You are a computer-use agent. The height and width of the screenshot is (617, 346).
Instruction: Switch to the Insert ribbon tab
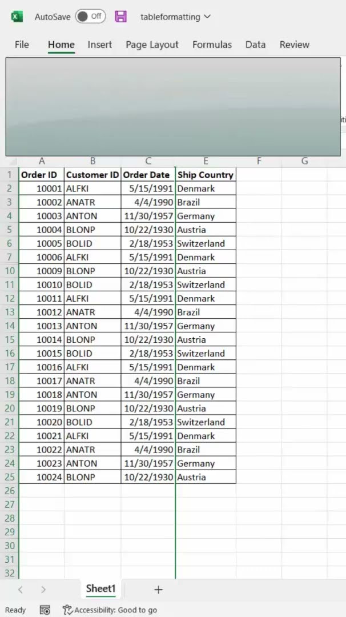(x=99, y=45)
